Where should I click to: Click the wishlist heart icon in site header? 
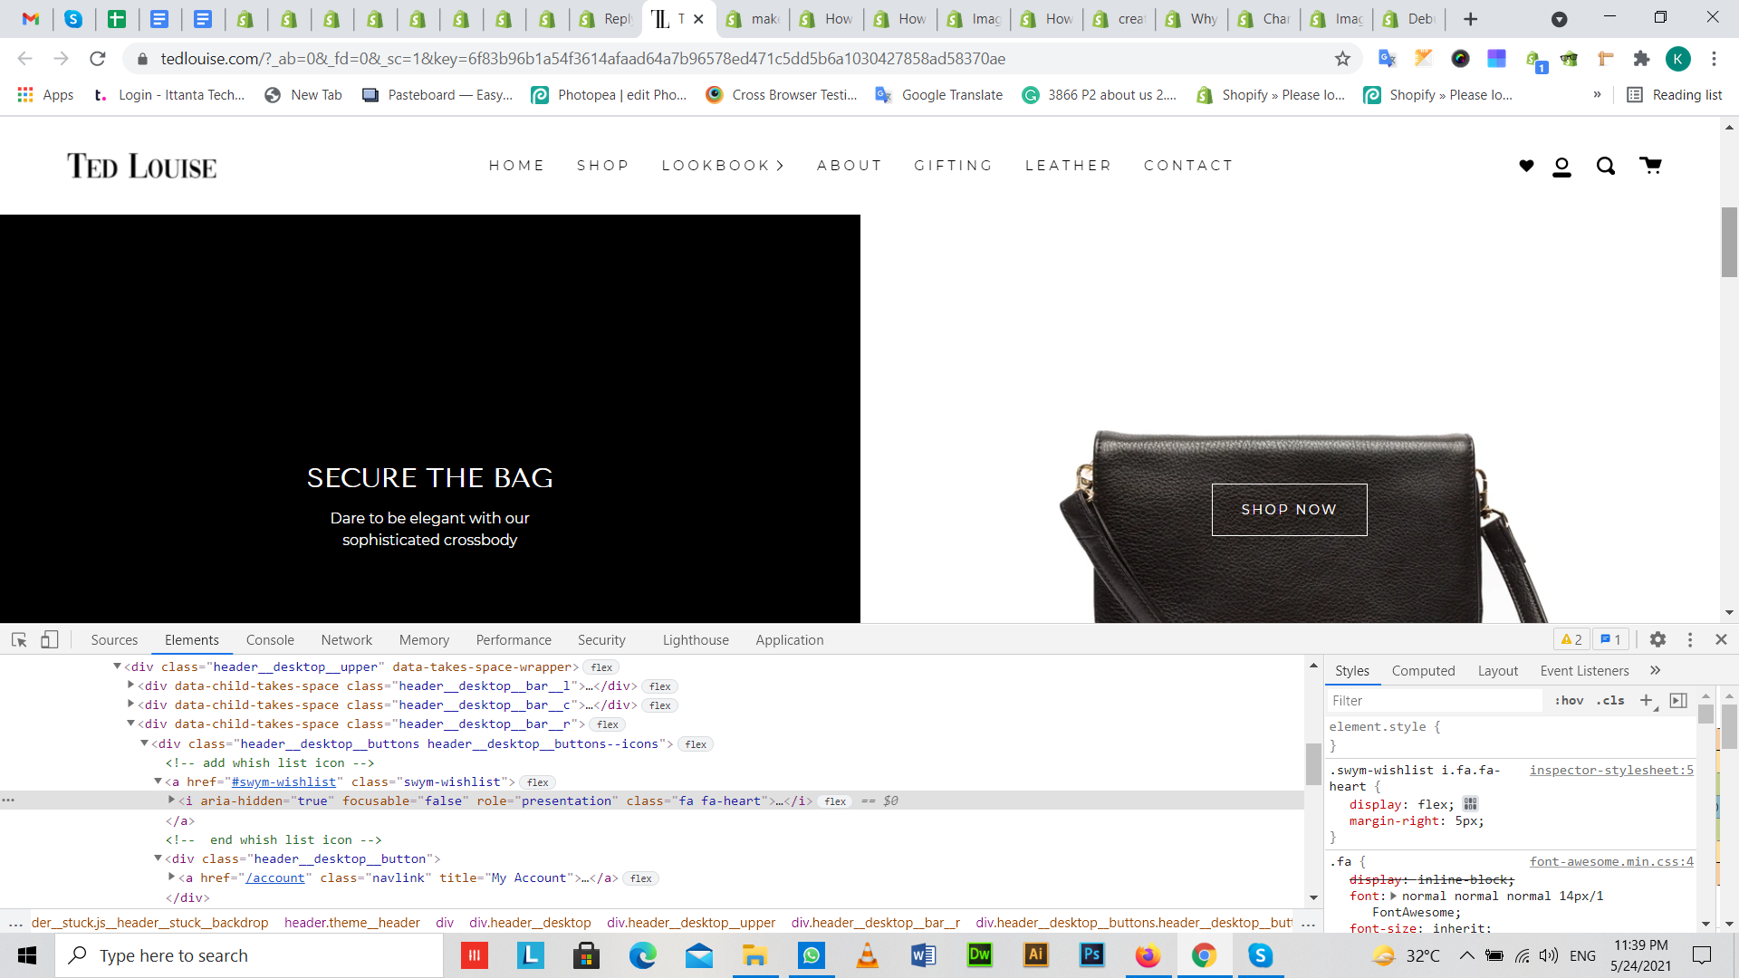(1526, 166)
